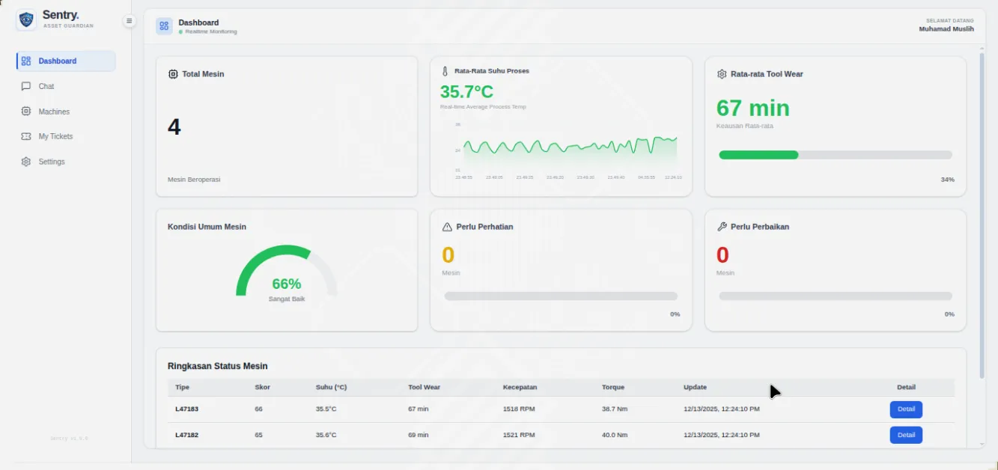Click the Total Mesin chip icon
998x470 pixels.
(173, 74)
